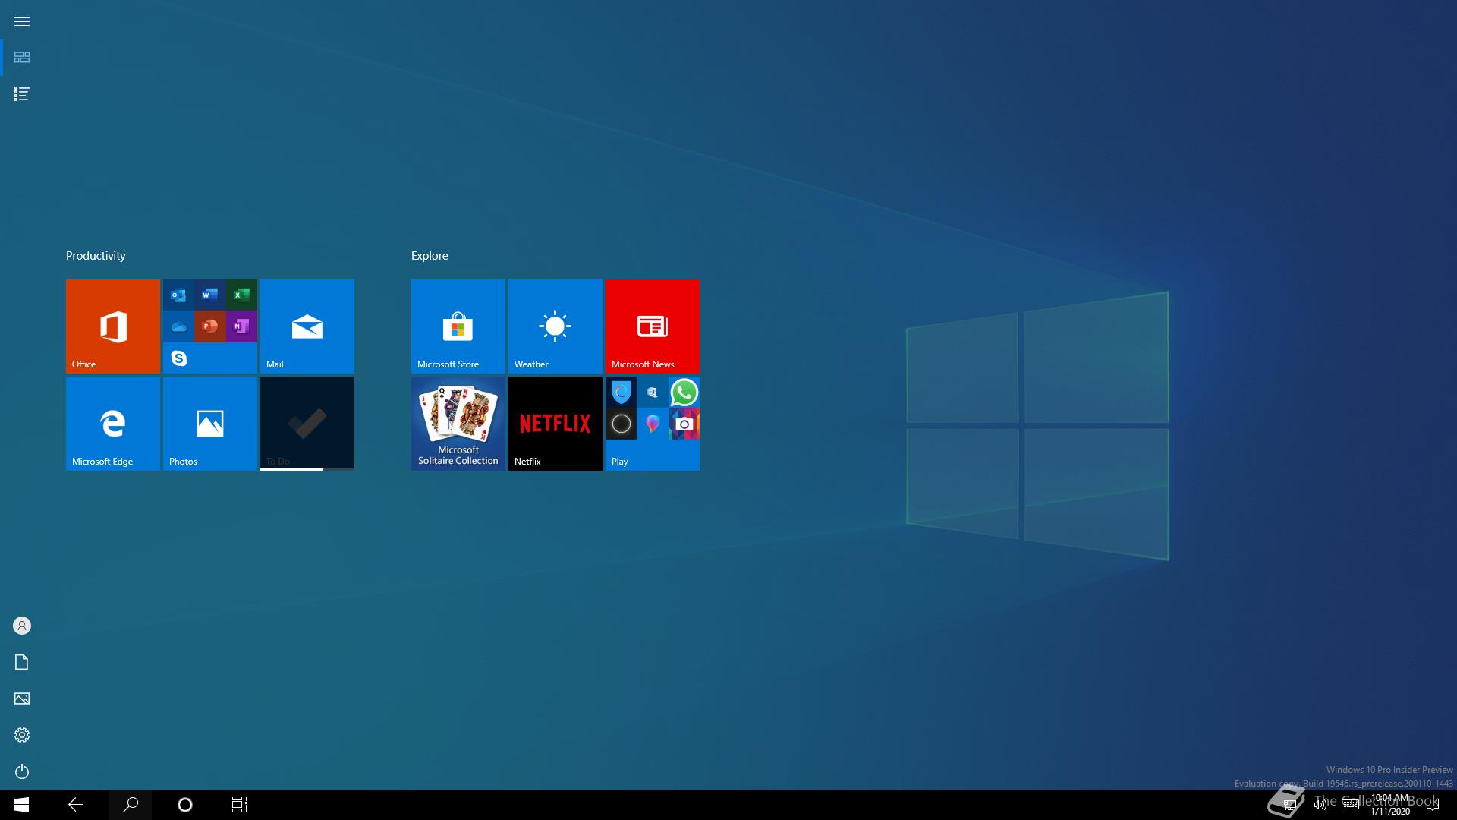This screenshot has height=820, width=1457.
Task: Open taskbar Search
Action: pos(131,805)
